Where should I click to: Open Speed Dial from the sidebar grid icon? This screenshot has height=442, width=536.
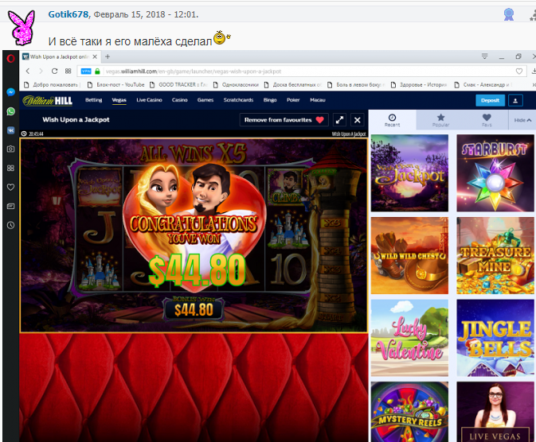pyautogui.click(x=10, y=168)
